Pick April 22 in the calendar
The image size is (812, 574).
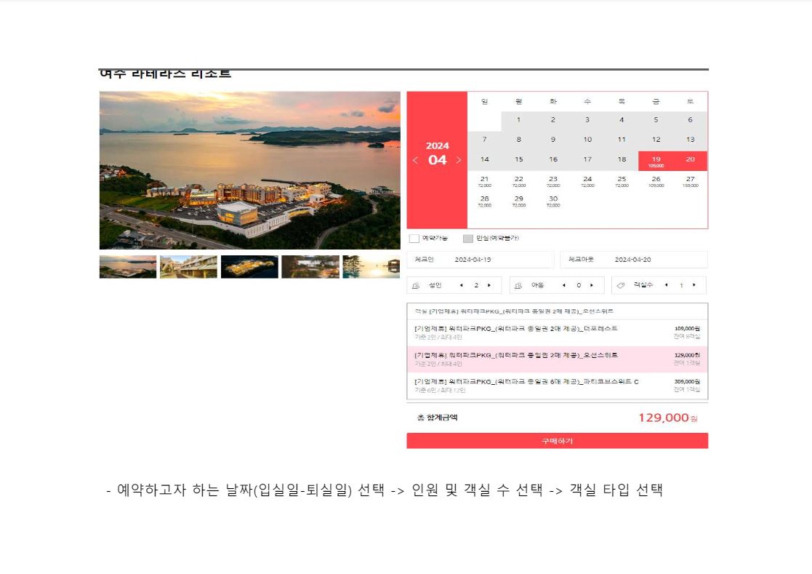pyautogui.click(x=518, y=181)
